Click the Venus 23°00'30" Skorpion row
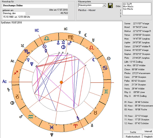This screenshot has height=138, width=153. coord(137,35)
